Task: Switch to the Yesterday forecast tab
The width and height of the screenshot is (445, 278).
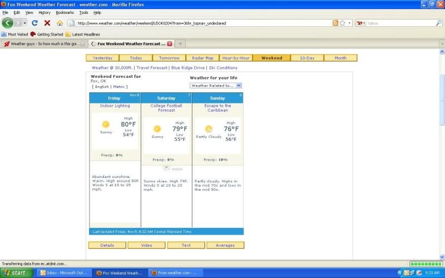Action: 102,58
